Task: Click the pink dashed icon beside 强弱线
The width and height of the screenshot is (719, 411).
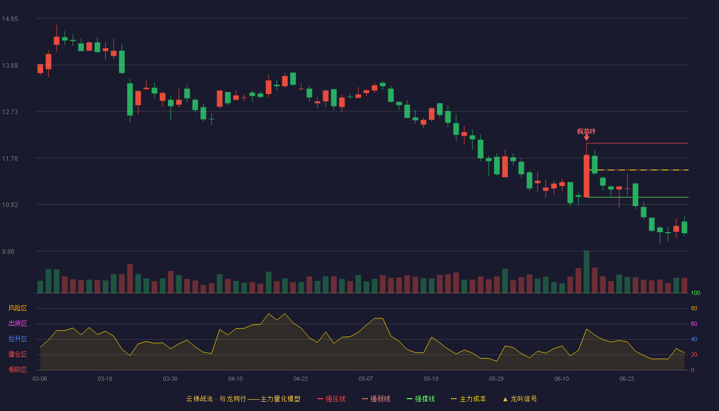Action: 365,399
